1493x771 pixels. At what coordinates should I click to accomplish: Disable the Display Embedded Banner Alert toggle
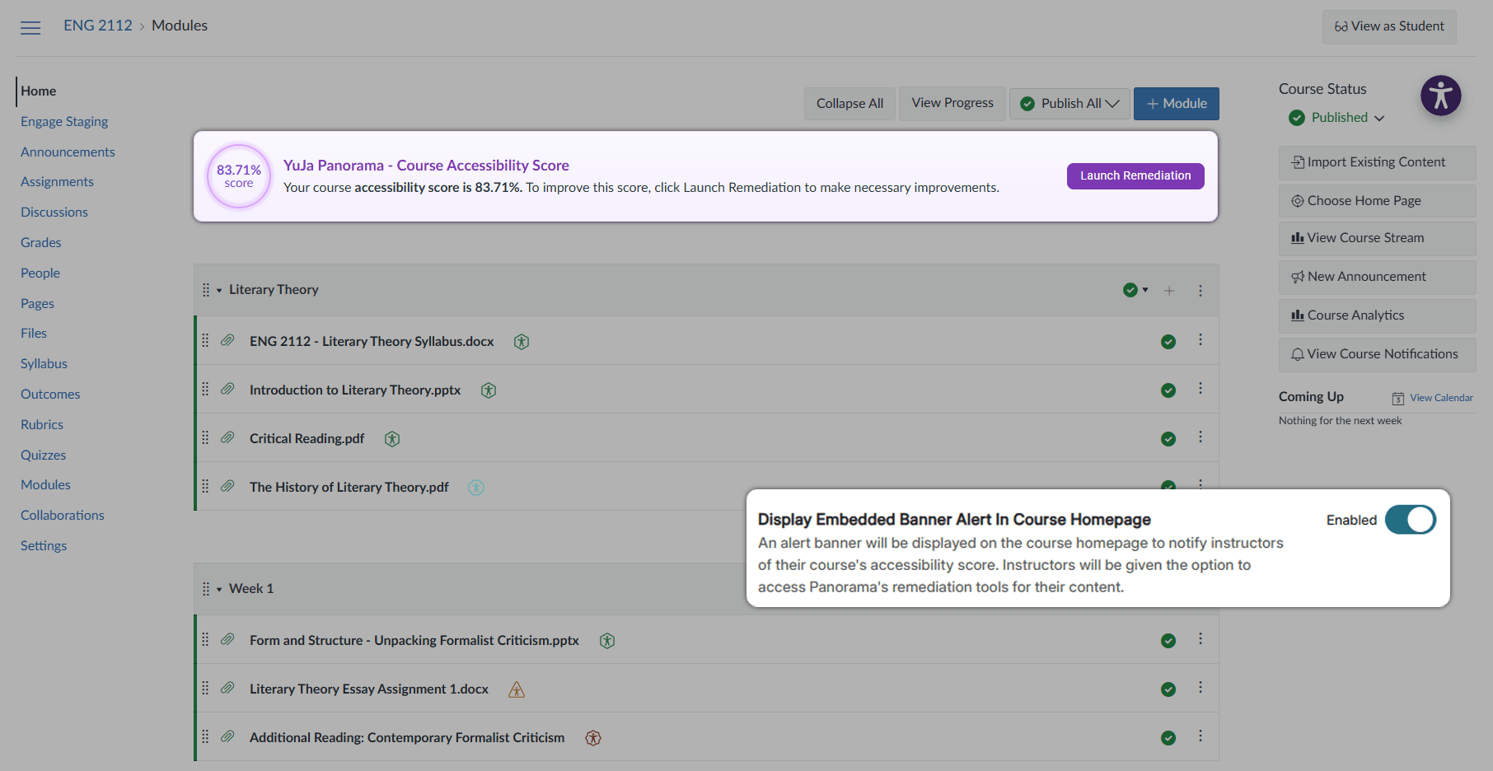coord(1411,519)
